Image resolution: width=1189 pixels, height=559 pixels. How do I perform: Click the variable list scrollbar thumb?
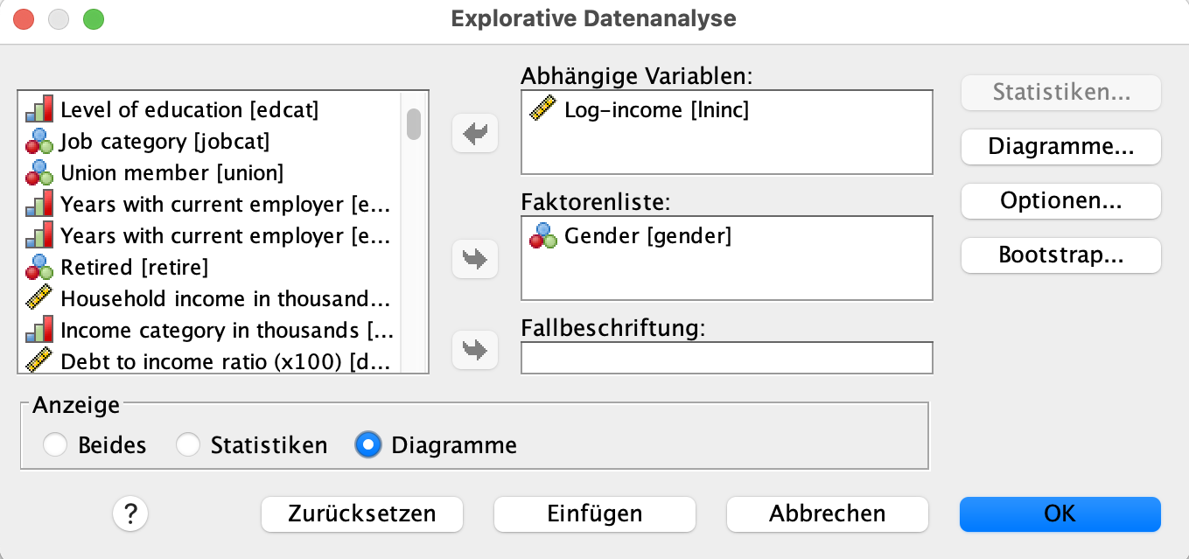(x=414, y=123)
